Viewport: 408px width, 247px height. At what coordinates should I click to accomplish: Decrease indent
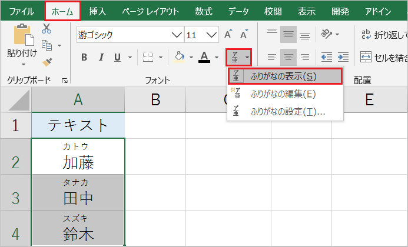pyautogui.click(x=327, y=57)
